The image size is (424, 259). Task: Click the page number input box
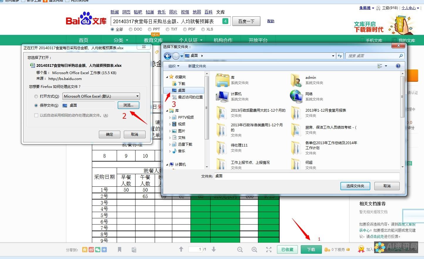195,249
